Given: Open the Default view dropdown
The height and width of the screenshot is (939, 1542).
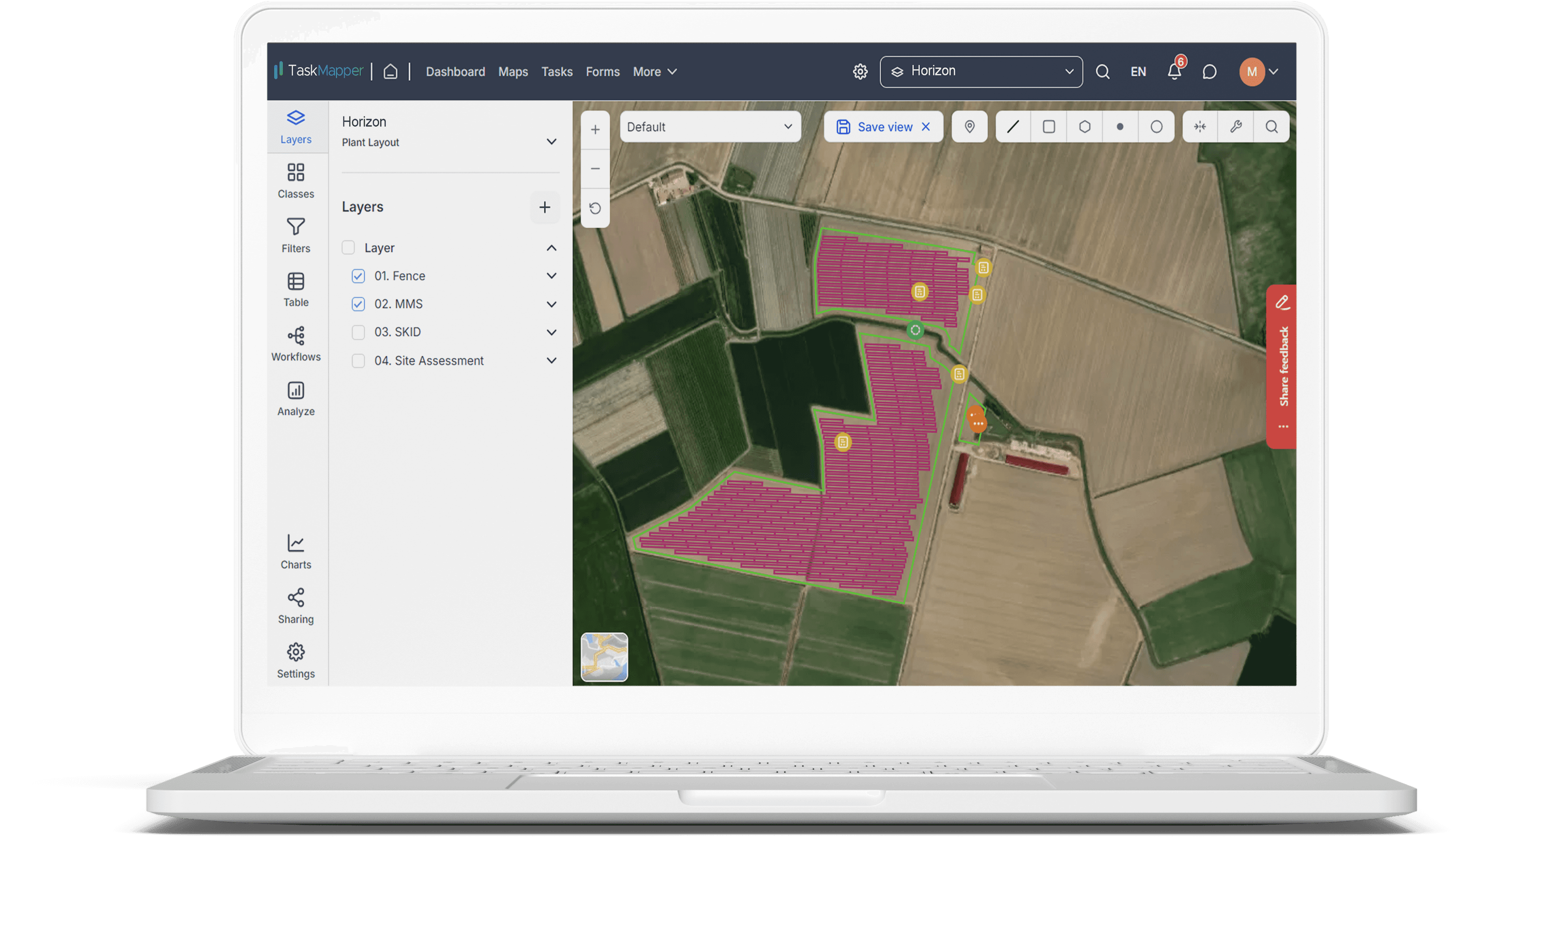Looking at the screenshot, I should (x=710, y=127).
